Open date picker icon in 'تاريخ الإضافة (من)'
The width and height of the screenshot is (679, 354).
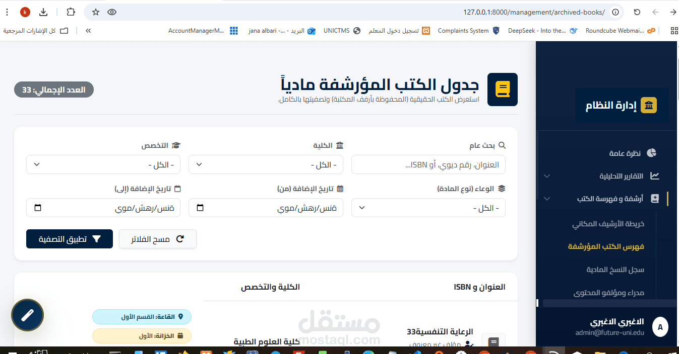(x=200, y=208)
